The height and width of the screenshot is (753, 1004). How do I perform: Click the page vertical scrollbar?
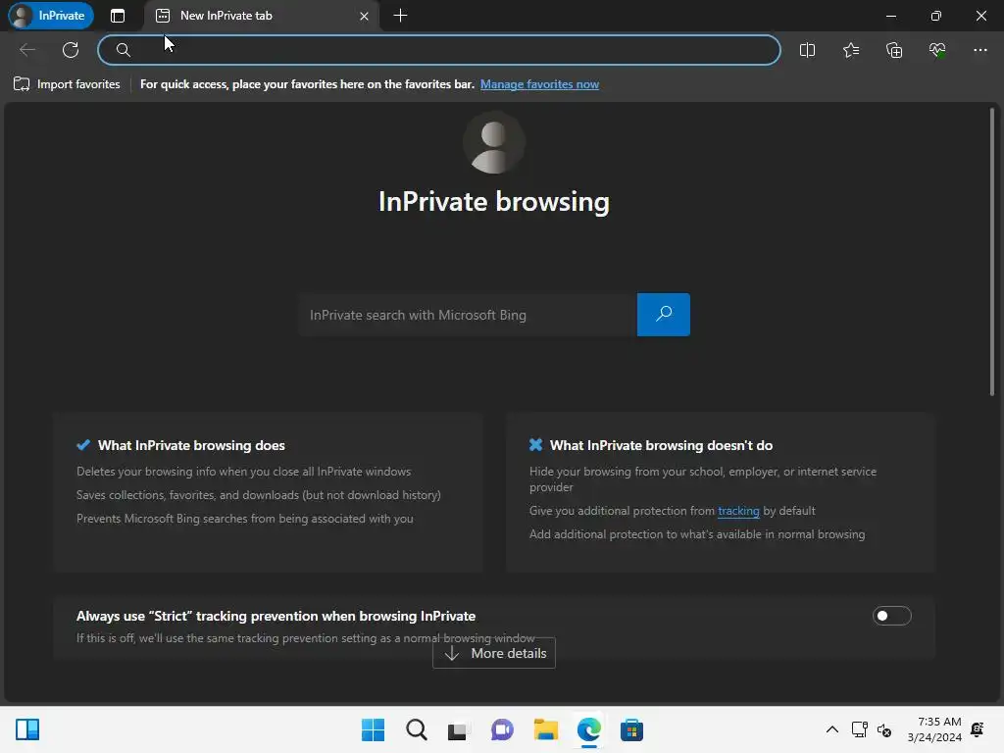coord(992,253)
